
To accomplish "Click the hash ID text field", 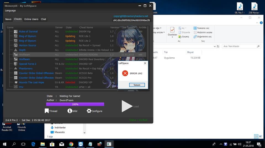I will [x=131, y=20].
